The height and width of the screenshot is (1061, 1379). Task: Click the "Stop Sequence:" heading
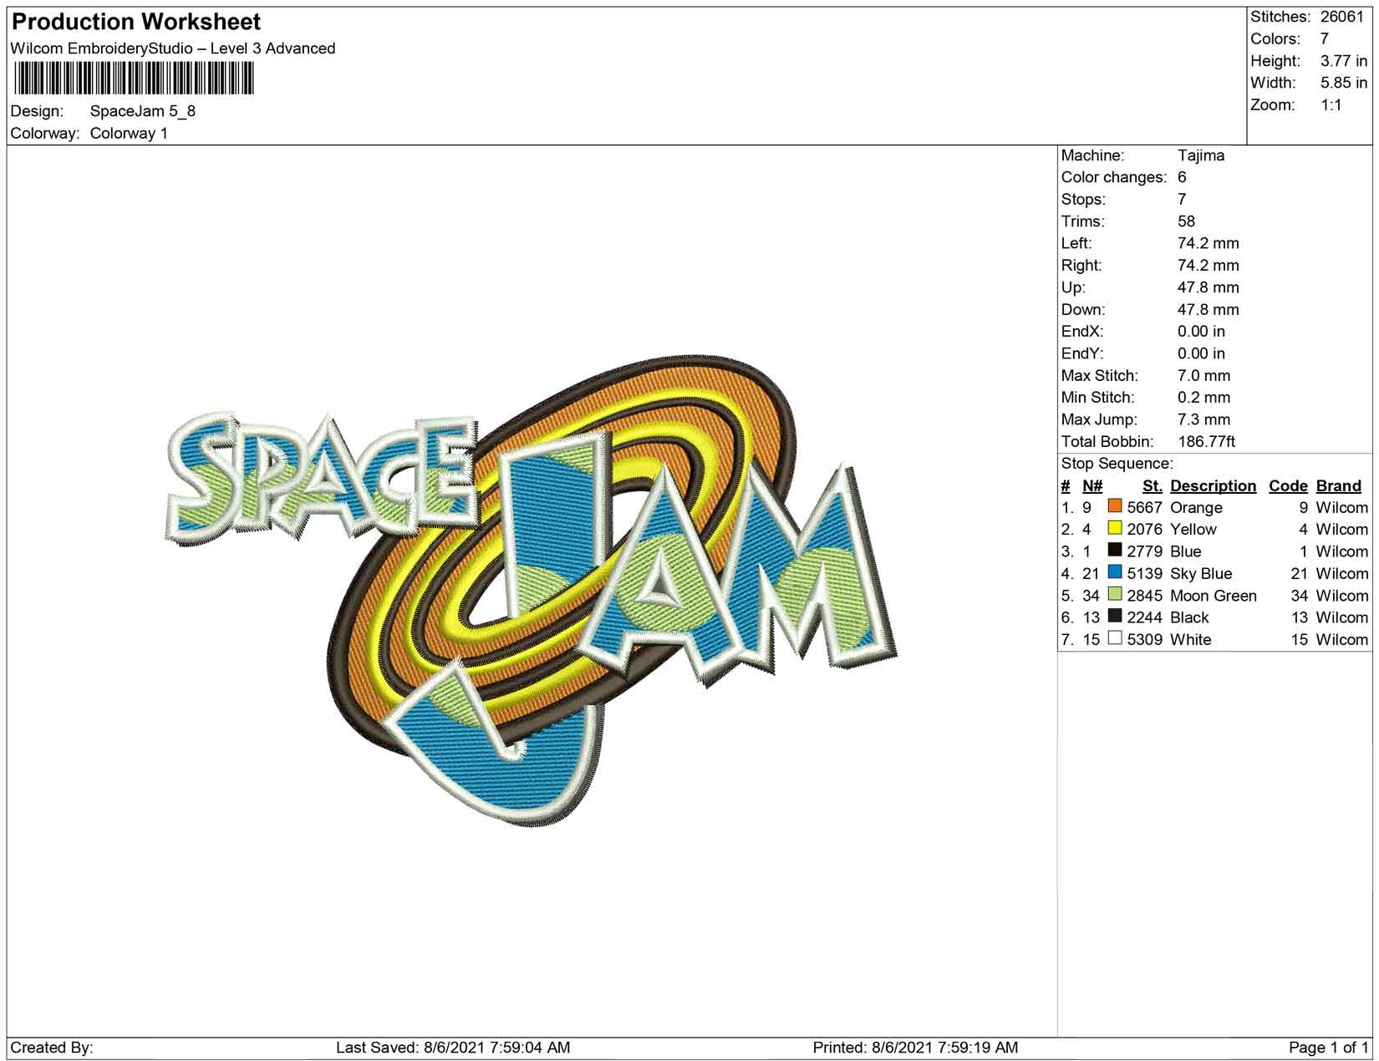click(x=1117, y=464)
